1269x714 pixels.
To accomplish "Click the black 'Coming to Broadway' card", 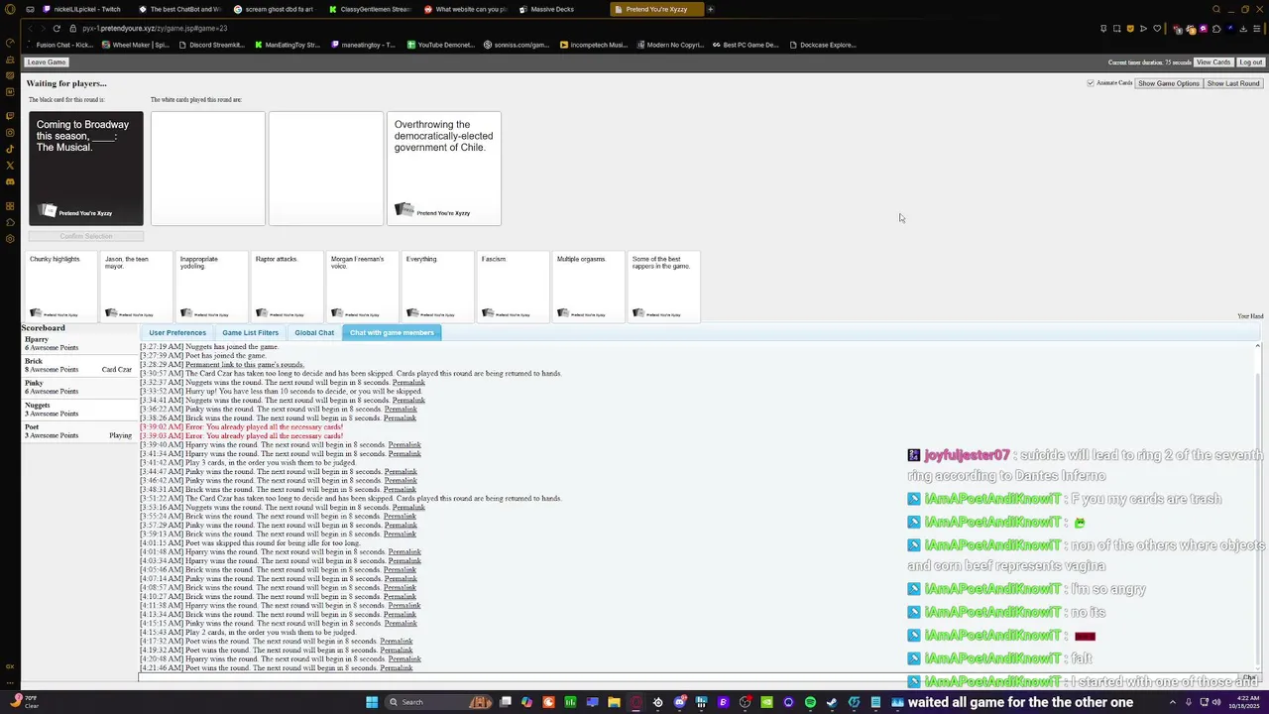I will tap(86, 169).
